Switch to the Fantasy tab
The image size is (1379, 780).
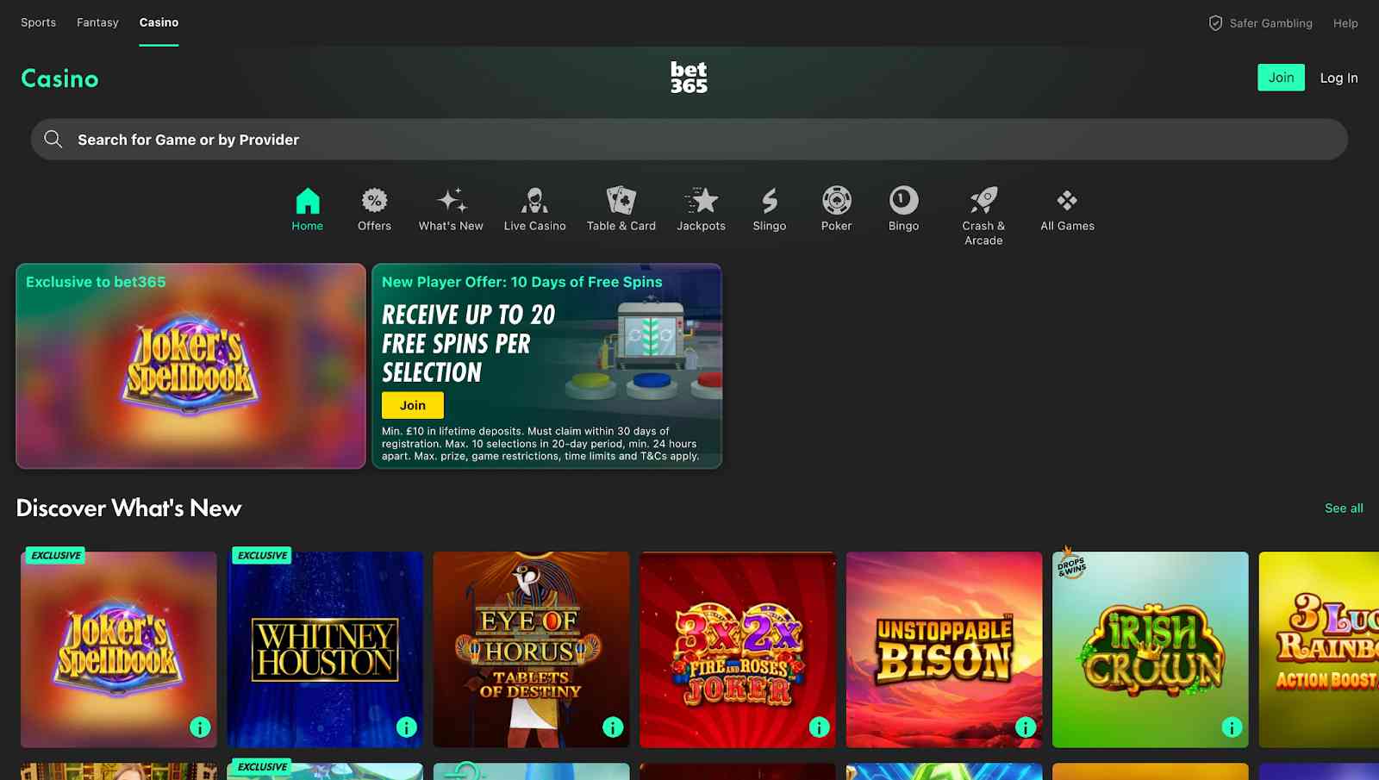[97, 22]
